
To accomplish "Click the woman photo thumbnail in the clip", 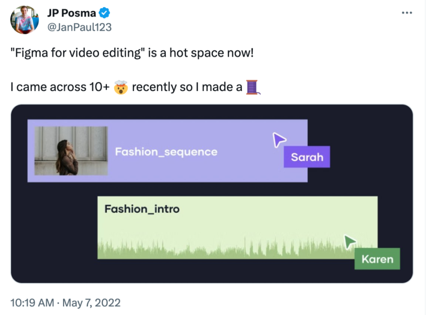I will pyautogui.click(x=71, y=151).
